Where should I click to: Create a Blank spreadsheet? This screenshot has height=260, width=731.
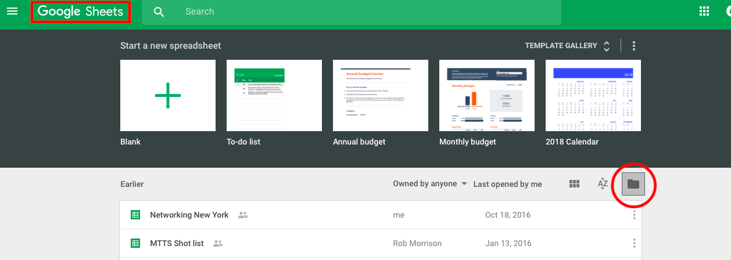(168, 95)
